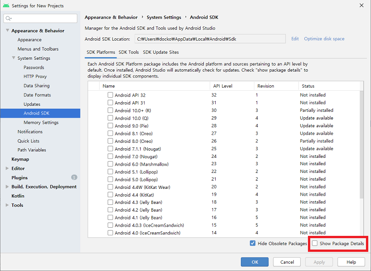Select the Android 4.0.3 (IceCreamSandwich) row name
The height and width of the screenshot is (271, 371).
[x=149, y=225]
